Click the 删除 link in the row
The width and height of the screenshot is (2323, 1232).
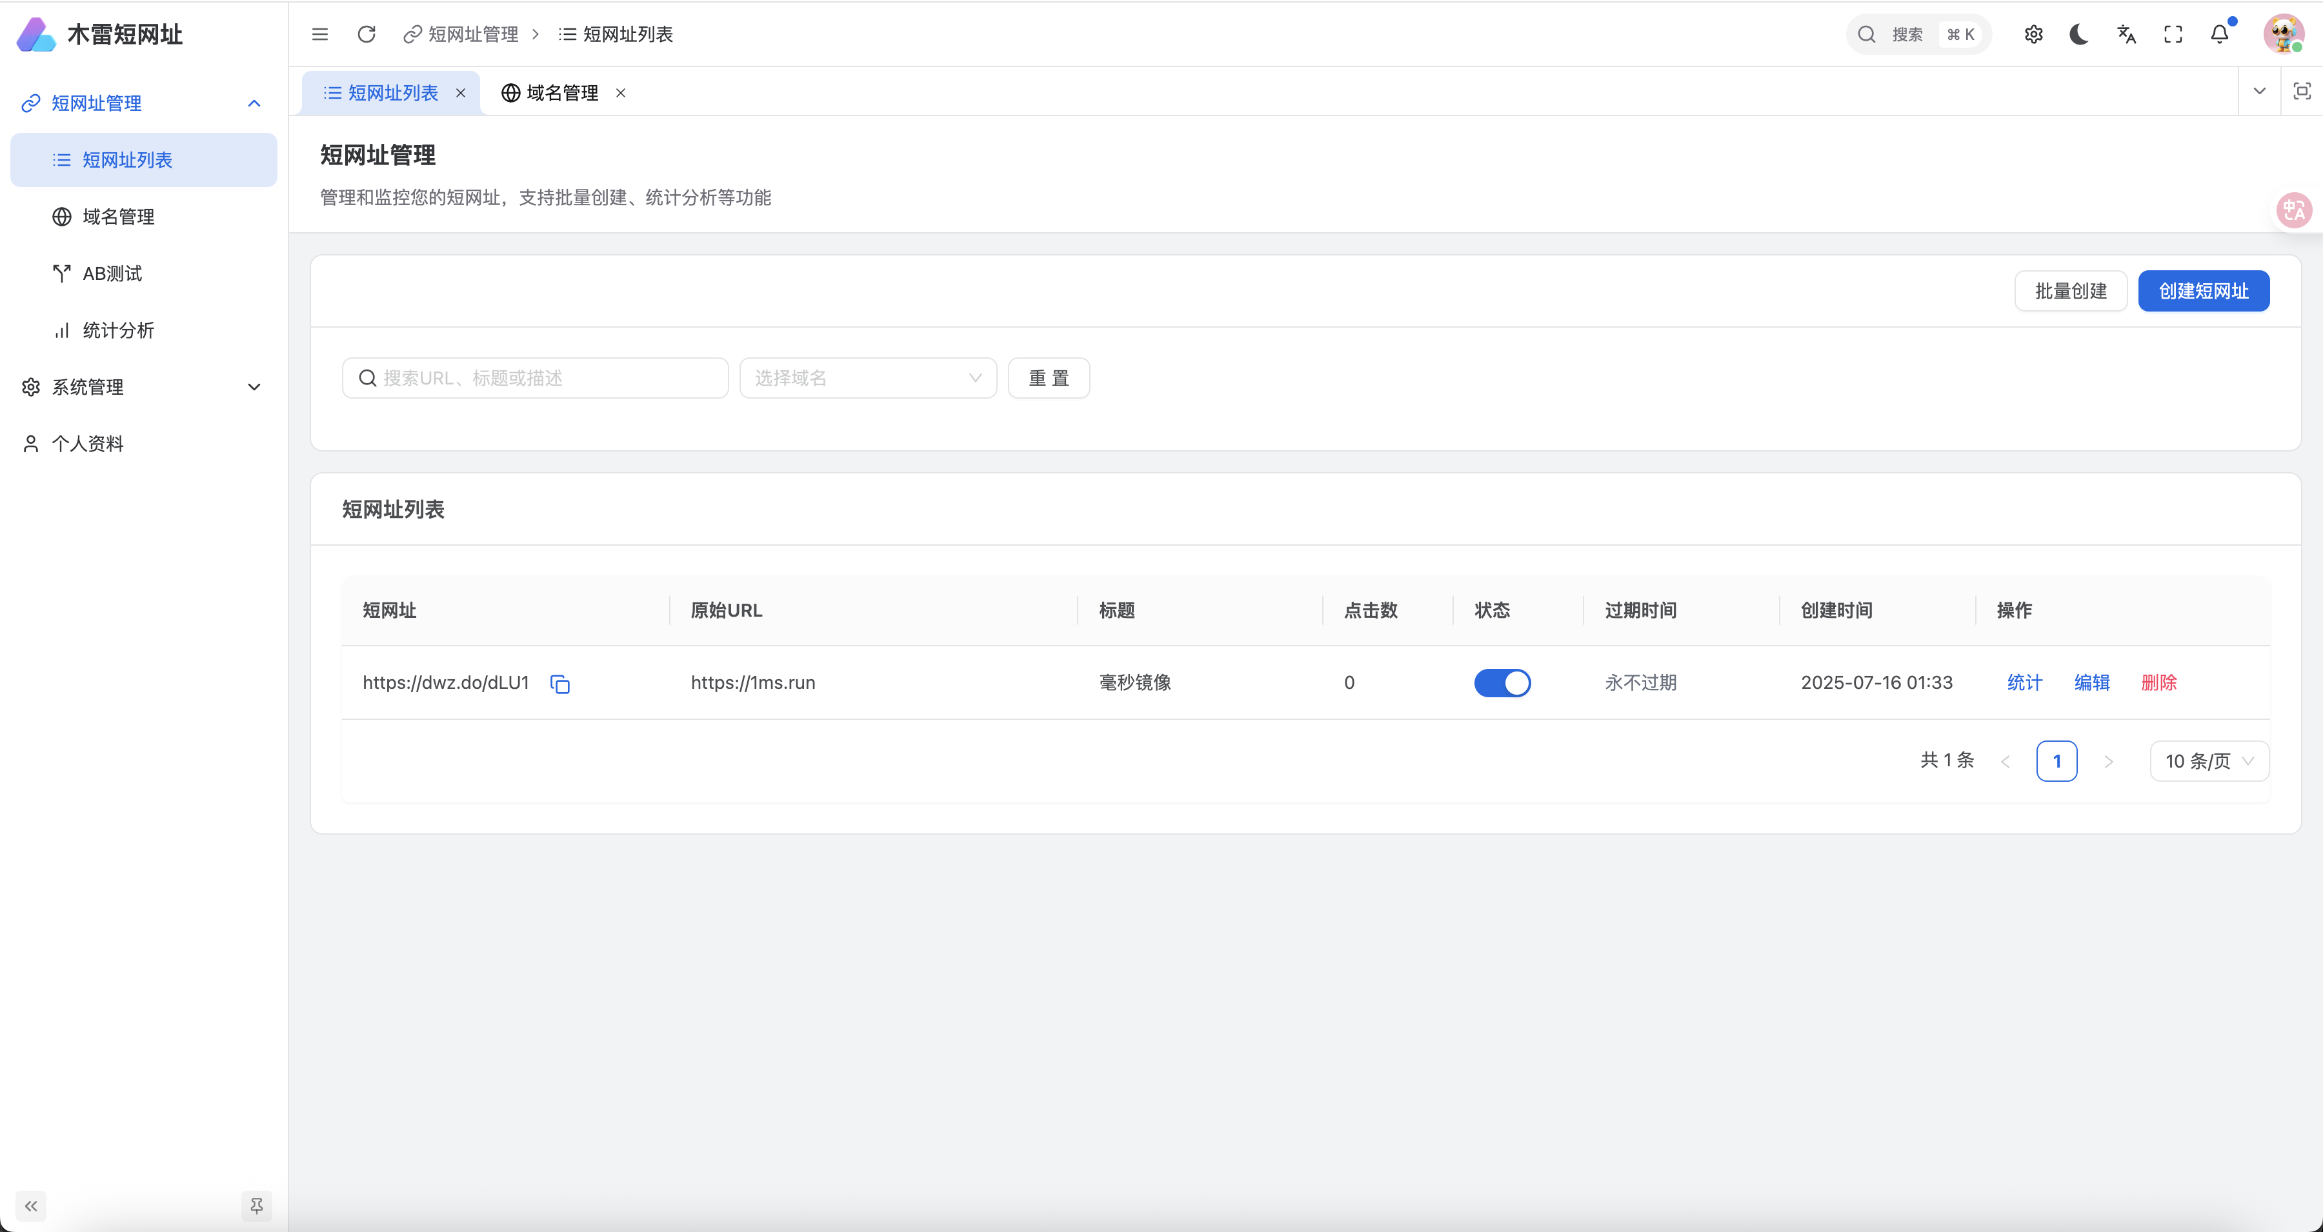pos(2158,683)
